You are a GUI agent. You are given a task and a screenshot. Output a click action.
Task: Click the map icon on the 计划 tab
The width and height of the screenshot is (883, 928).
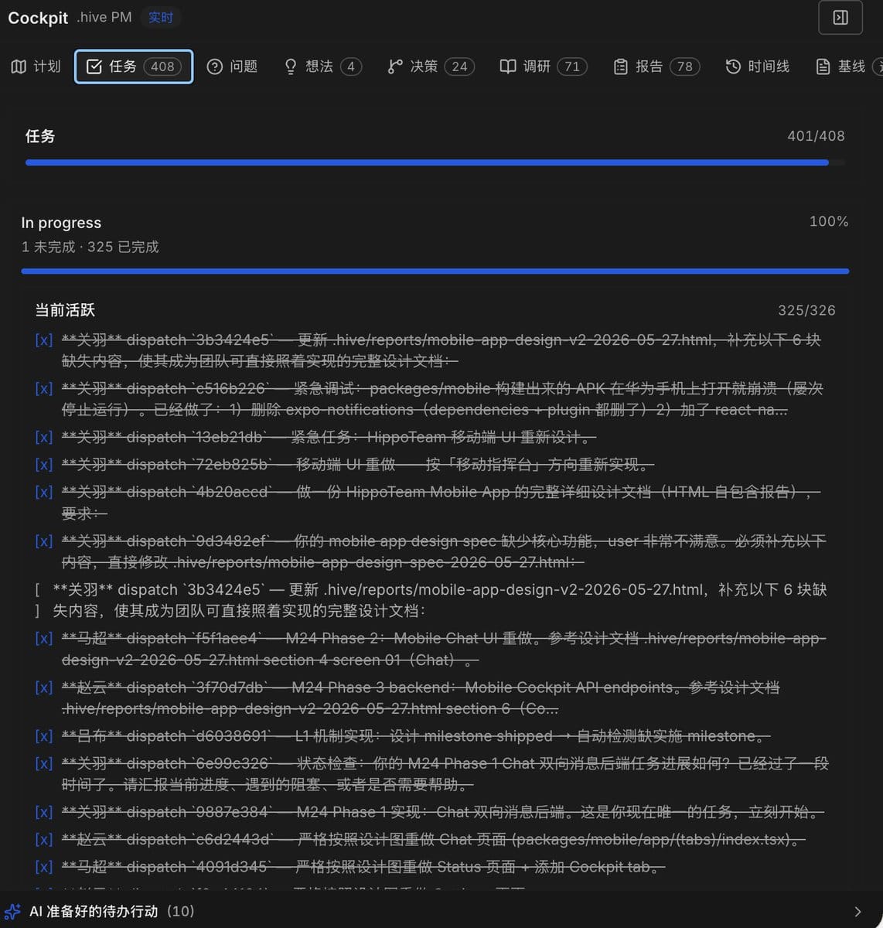pyautogui.click(x=19, y=67)
